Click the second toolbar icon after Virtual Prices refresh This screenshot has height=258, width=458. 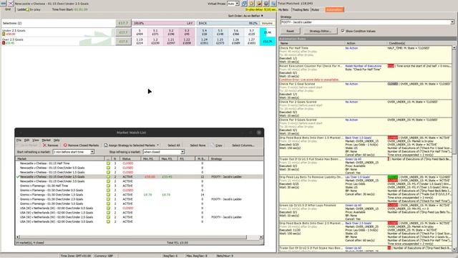click(251, 4)
